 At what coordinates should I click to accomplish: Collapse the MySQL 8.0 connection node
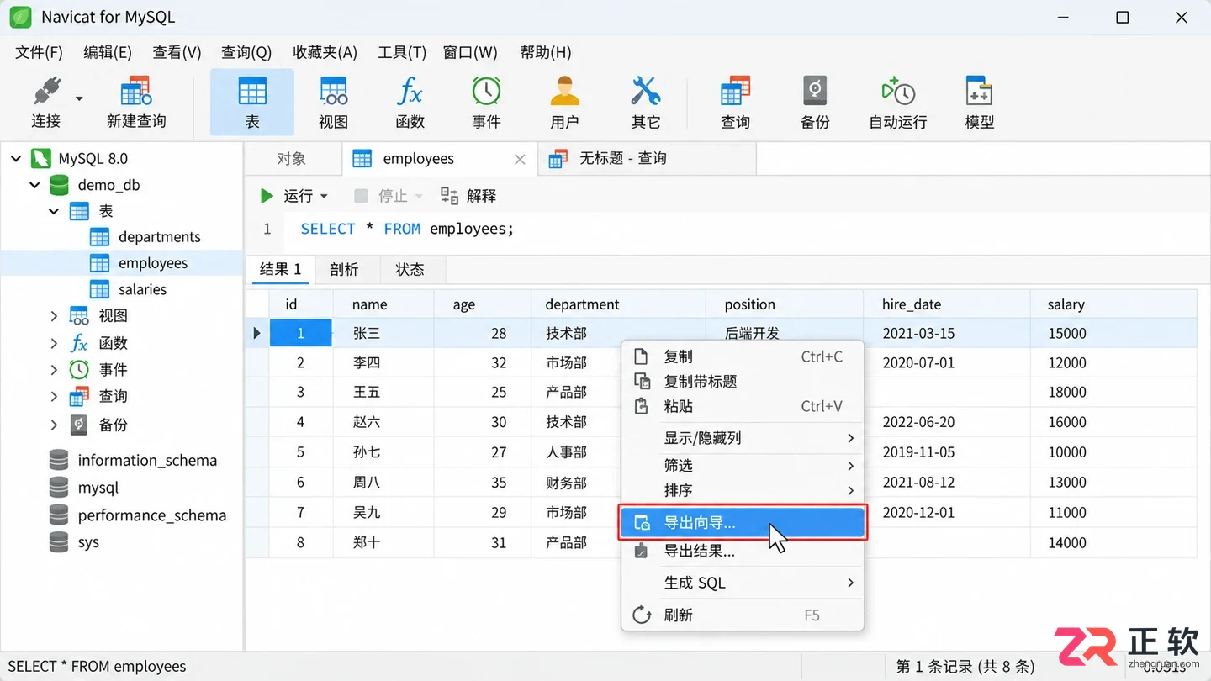coord(16,158)
